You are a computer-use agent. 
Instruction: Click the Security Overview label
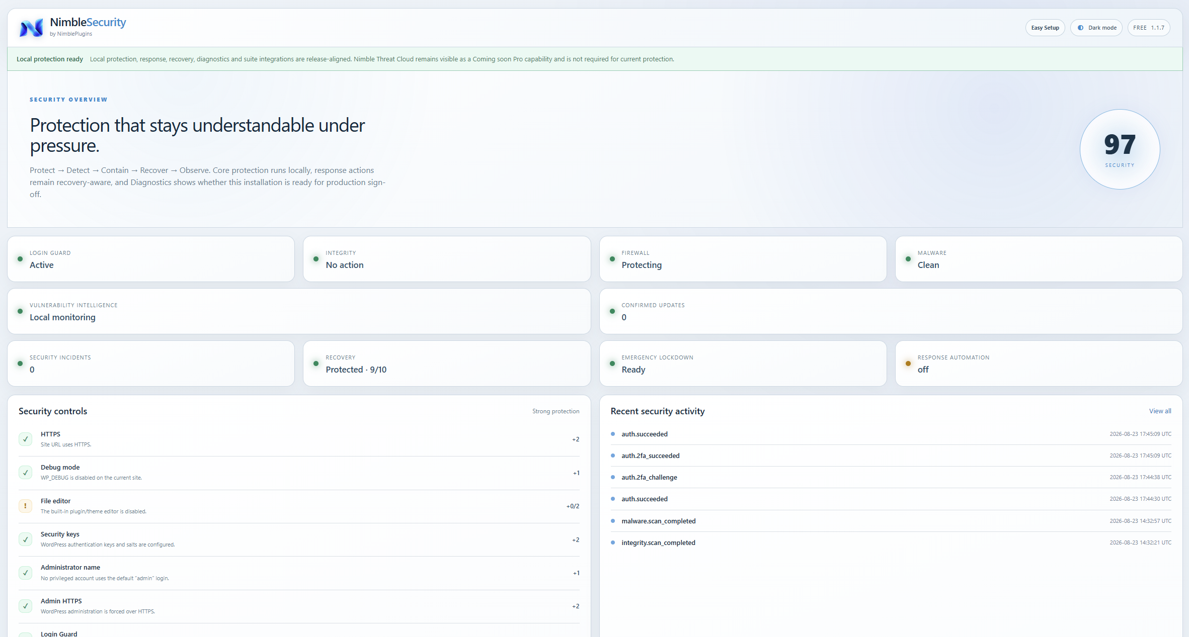click(x=68, y=100)
